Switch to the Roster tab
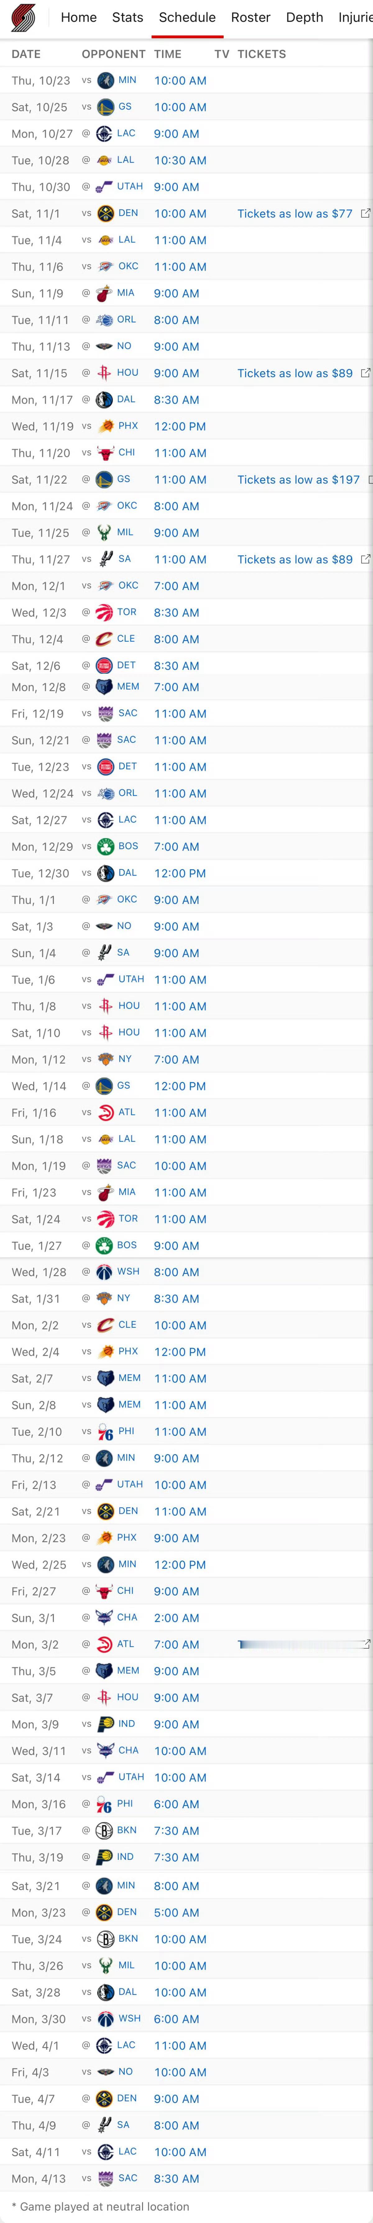Image resolution: width=373 pixels, height=2223 pixels. (x=251, y=17)
